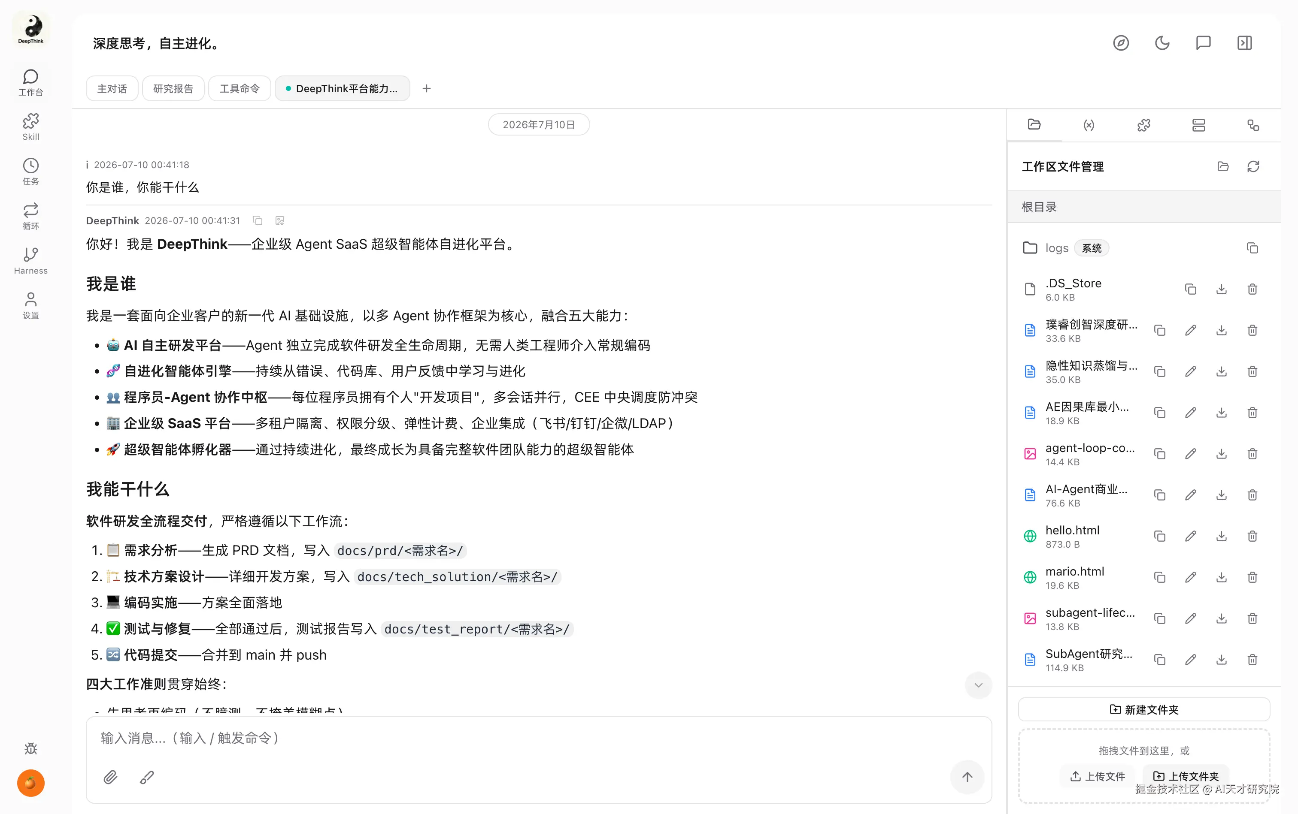Delete the AE因果库最小 file
1298x814 pixels.
1252,413
